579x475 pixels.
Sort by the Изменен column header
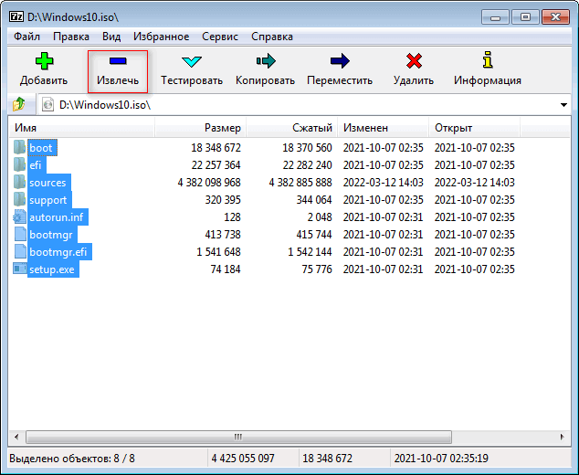(x=383, y=128)
